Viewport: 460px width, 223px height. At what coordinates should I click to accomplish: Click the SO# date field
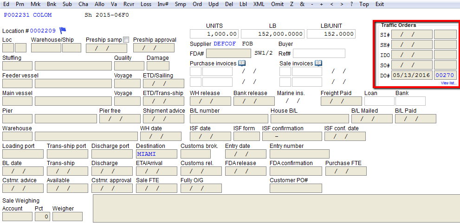click(412, 65)
